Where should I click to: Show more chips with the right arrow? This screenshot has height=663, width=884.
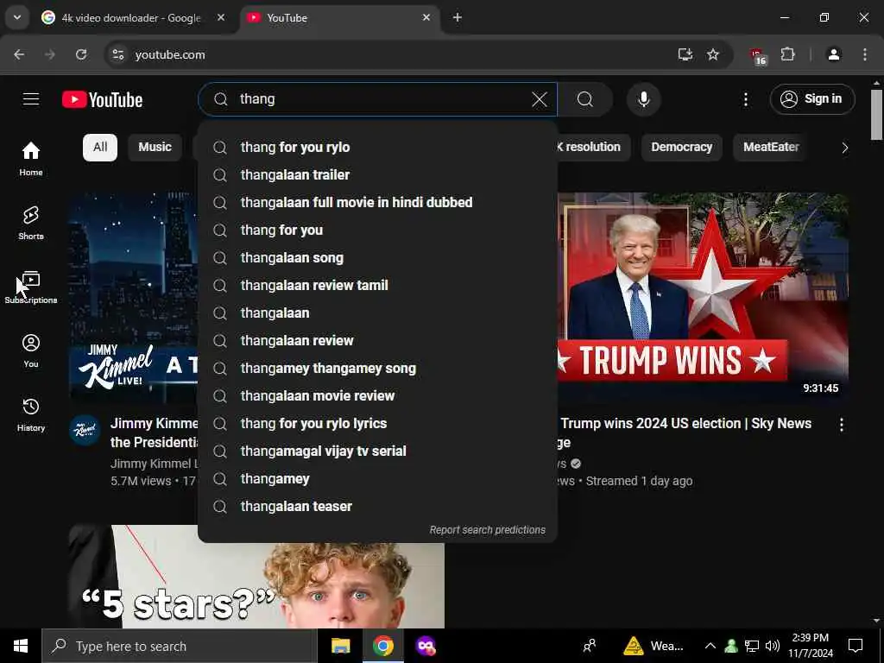point(844,148)
